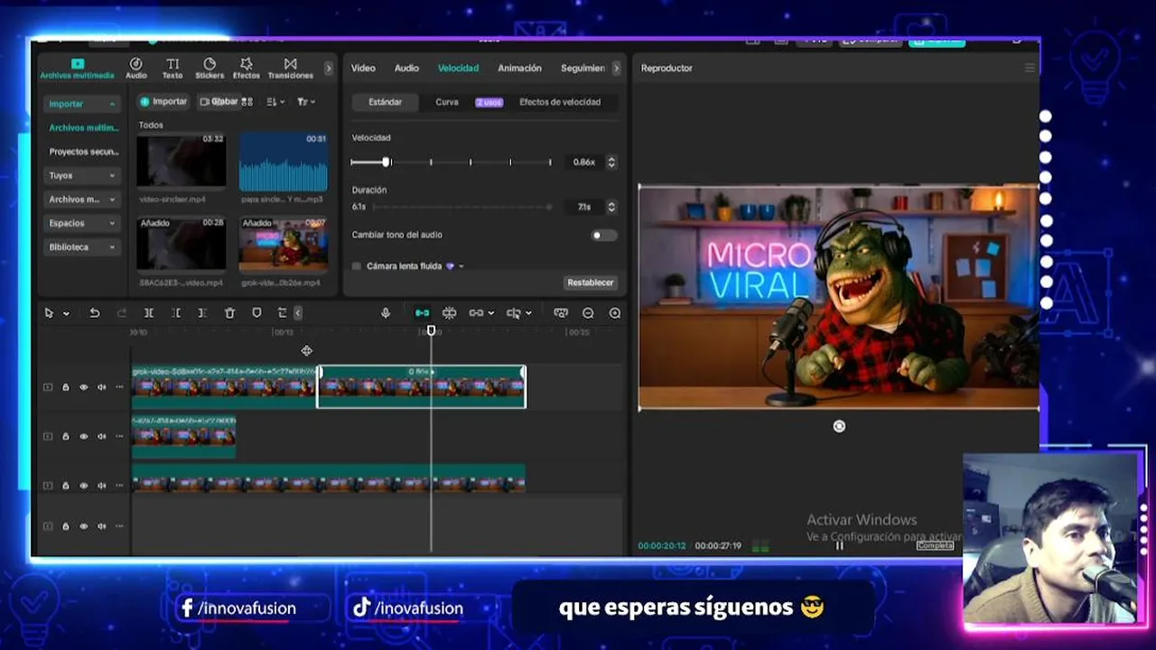This screenshot has height=650, width=1156.
Task: Toggle auto snapping icon
Action: 449,313
